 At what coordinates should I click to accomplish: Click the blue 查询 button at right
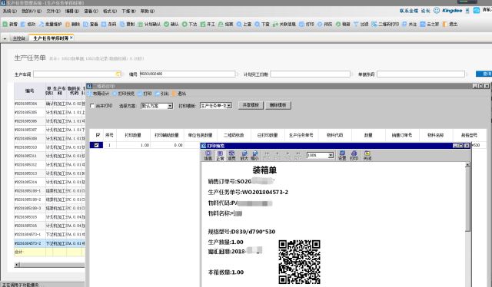(484, 74)
